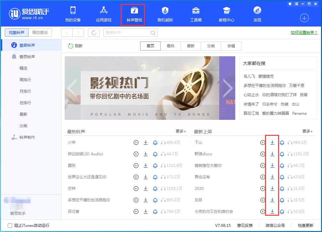Open the 如何设置铃声？ help link
Image resolution: width=322 pixels, height=232 pixels.
pos(304,32)
